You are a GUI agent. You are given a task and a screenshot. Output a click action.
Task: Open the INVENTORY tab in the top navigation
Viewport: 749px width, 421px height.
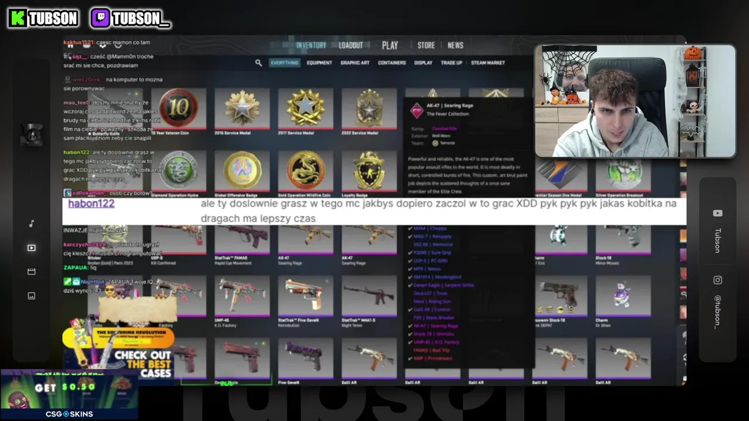(x=311, y=46)
